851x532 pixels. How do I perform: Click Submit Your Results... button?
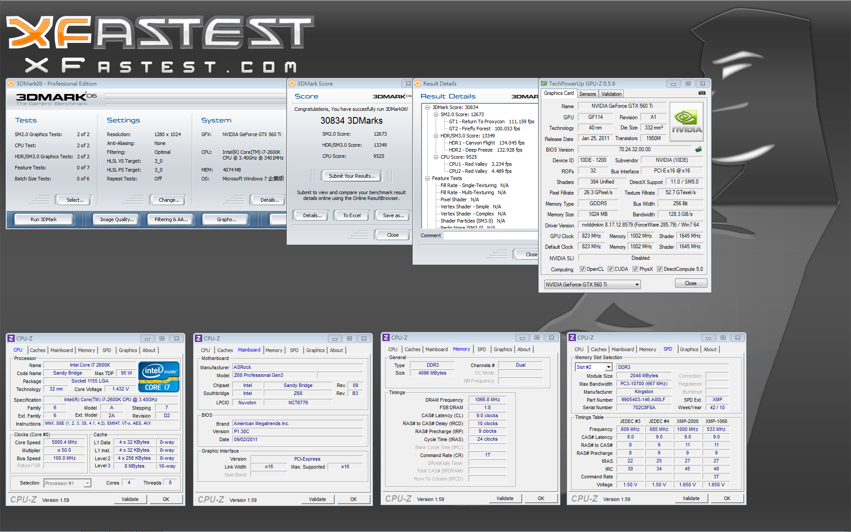coord(351,176)
